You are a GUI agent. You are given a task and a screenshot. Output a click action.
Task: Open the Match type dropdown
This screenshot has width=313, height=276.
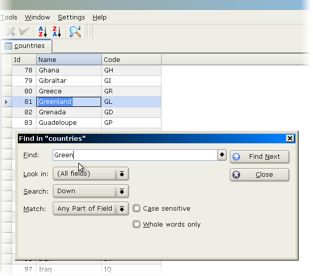(x=122, y=209)
